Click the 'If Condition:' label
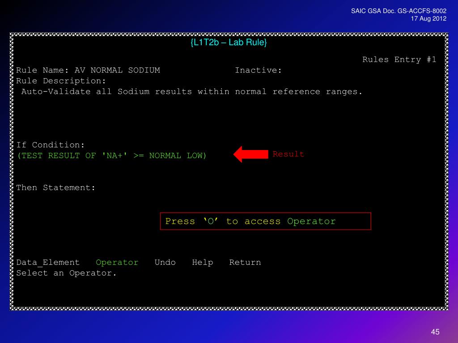The image size is (458, 343). click(51, 145)
